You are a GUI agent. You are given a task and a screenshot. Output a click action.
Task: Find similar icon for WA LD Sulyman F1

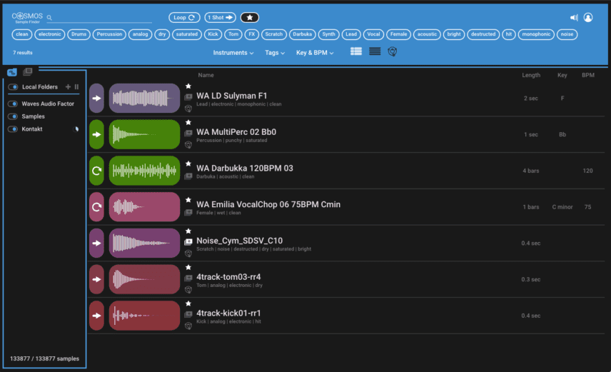(x=188, y=109)
